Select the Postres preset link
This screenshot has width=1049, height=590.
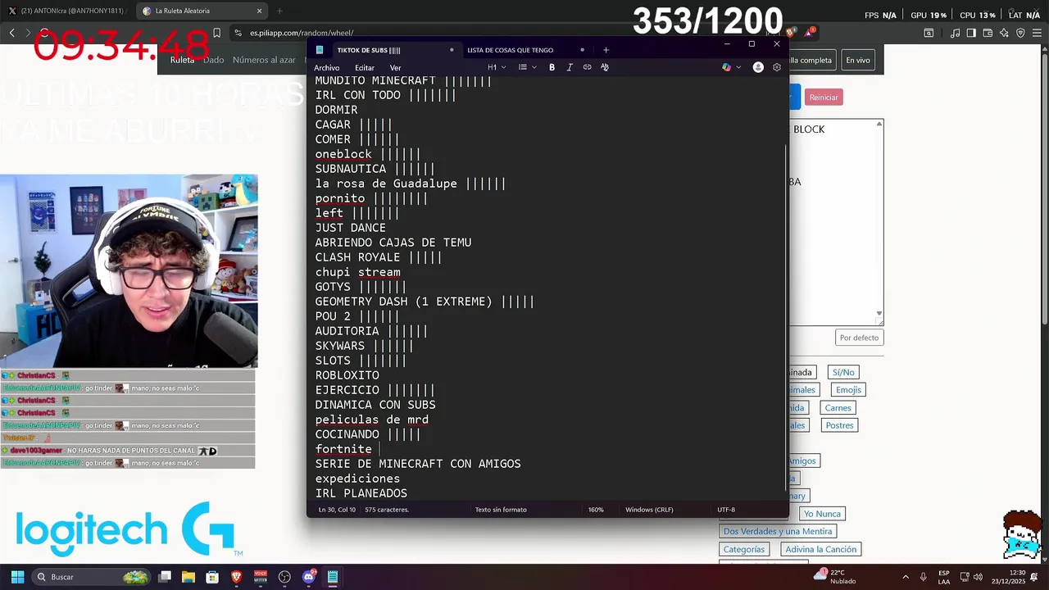tap(839, 425)
